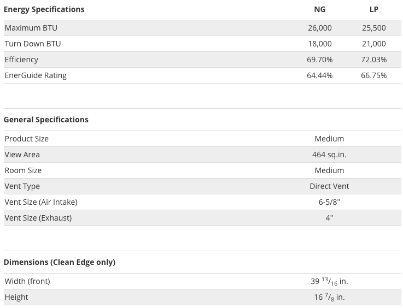Click the 26,000 NG maximum BTU value
The height and width of the screenshot is (308, 403).
point(320,28)
